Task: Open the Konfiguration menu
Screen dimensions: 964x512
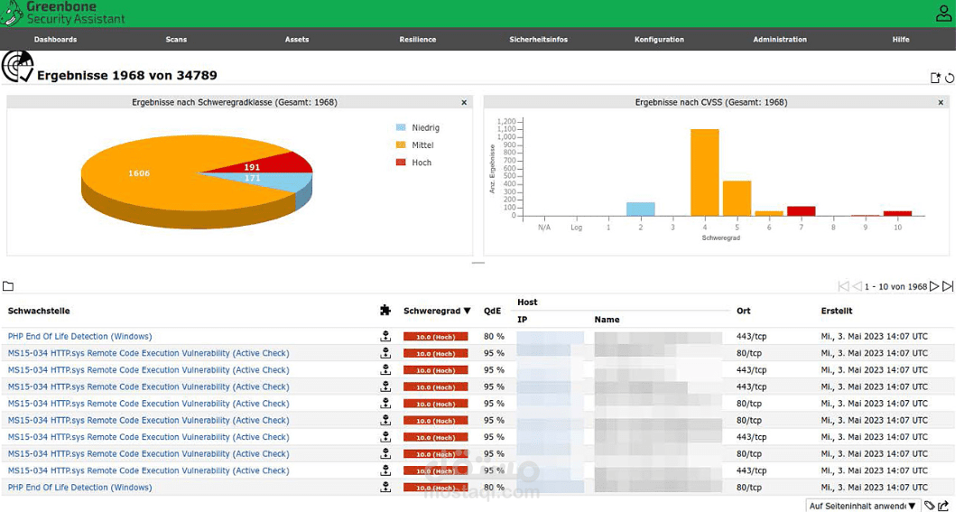Action: click(659, 40)
